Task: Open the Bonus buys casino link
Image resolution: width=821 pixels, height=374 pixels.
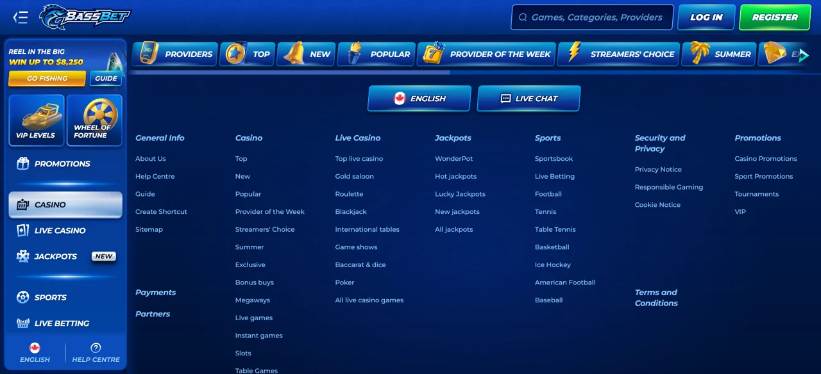Action: (254, 282)
